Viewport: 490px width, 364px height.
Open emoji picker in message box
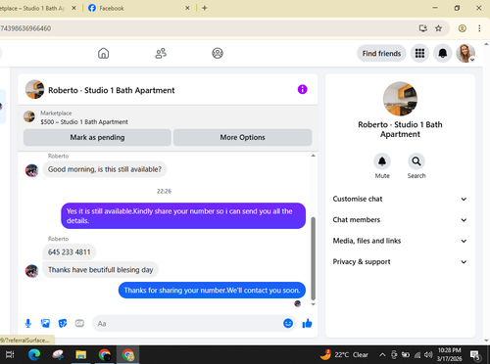point(288,323)
